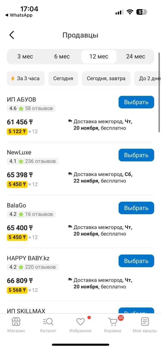The width and height of the screenshot is (161, 349).
Task: Open the Корзина cart icon
Action: (x=113, y=322)
